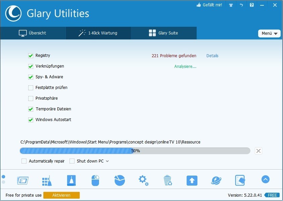The height and width of the screenshot is (201, 283).
Task: Cancel the scan with X button
Action: (258, 151)
